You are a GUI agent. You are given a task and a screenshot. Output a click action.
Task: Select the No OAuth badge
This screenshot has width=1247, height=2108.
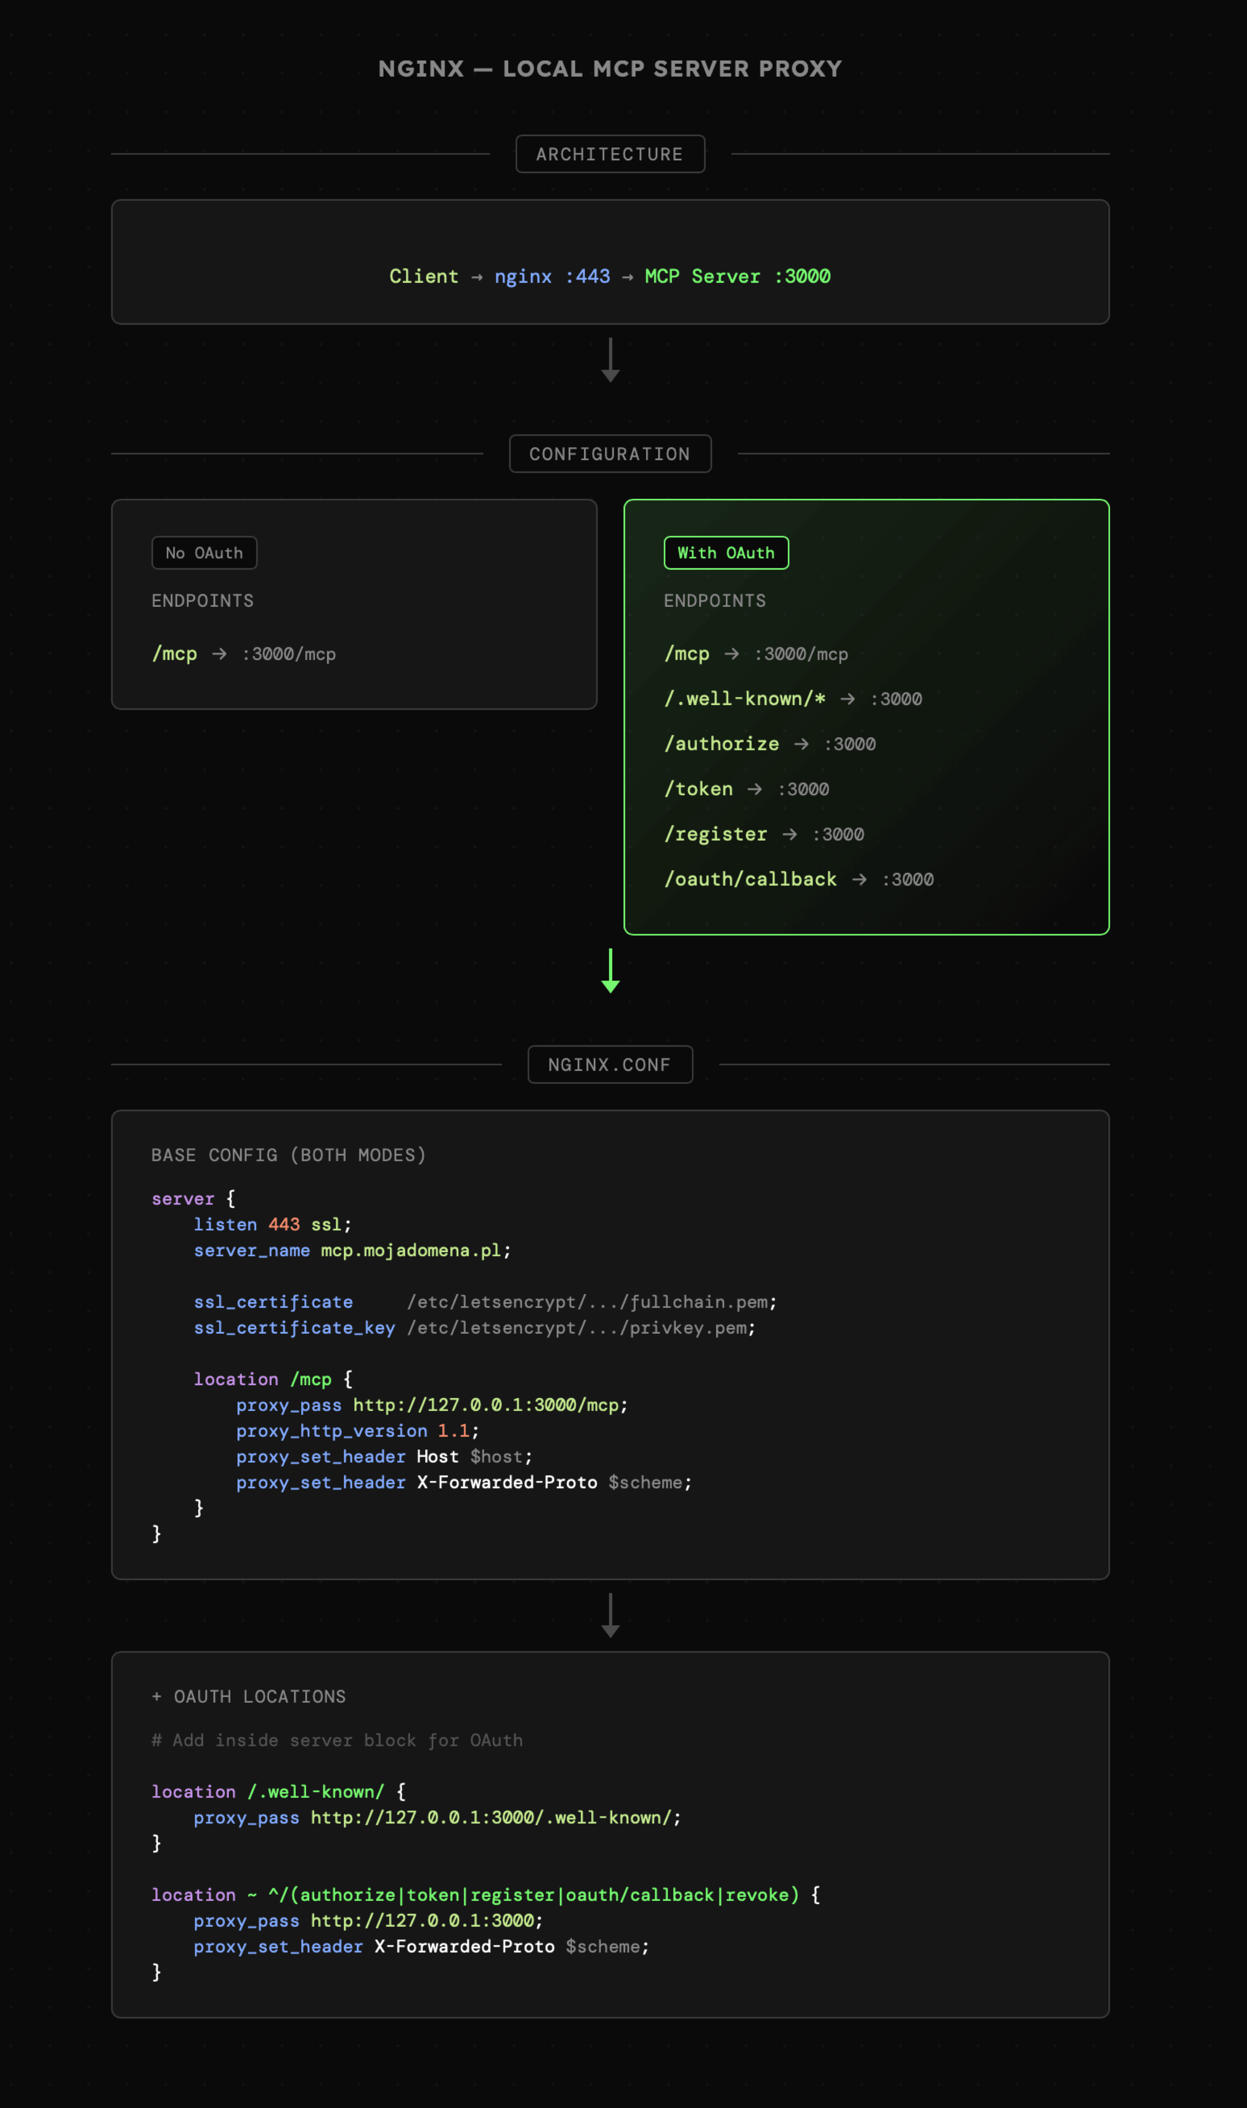coord(204,553)
